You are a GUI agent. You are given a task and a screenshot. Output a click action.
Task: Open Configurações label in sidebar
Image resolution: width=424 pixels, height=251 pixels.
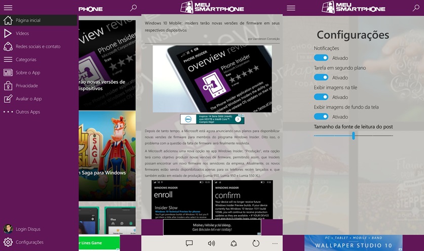(29, 242)
